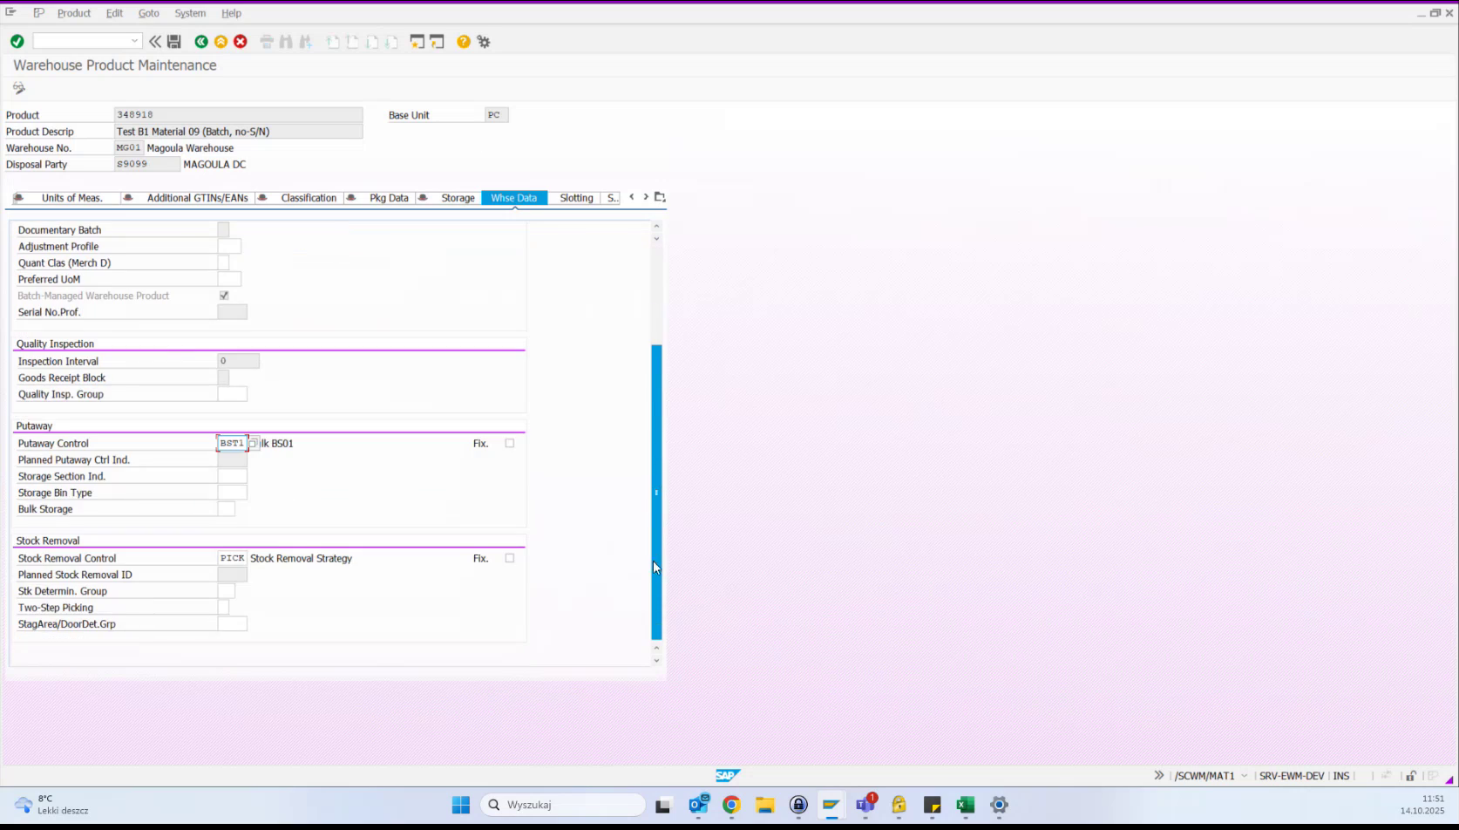
Task: Click the display/change toggle icon below the title
Action: click(18, 87)
